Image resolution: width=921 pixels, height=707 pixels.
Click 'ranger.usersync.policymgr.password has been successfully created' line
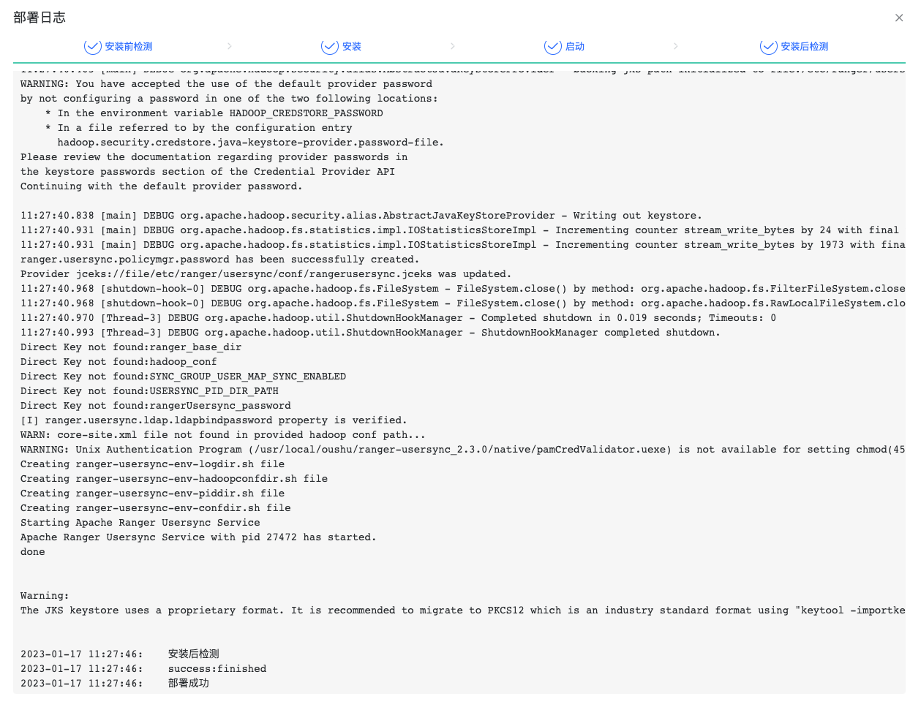(x=220, y=260)
